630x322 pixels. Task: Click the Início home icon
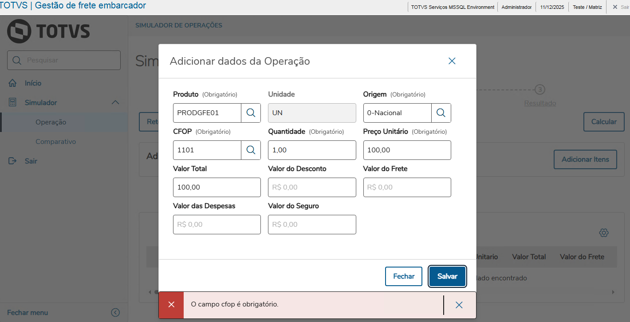[x=13, y=83]
